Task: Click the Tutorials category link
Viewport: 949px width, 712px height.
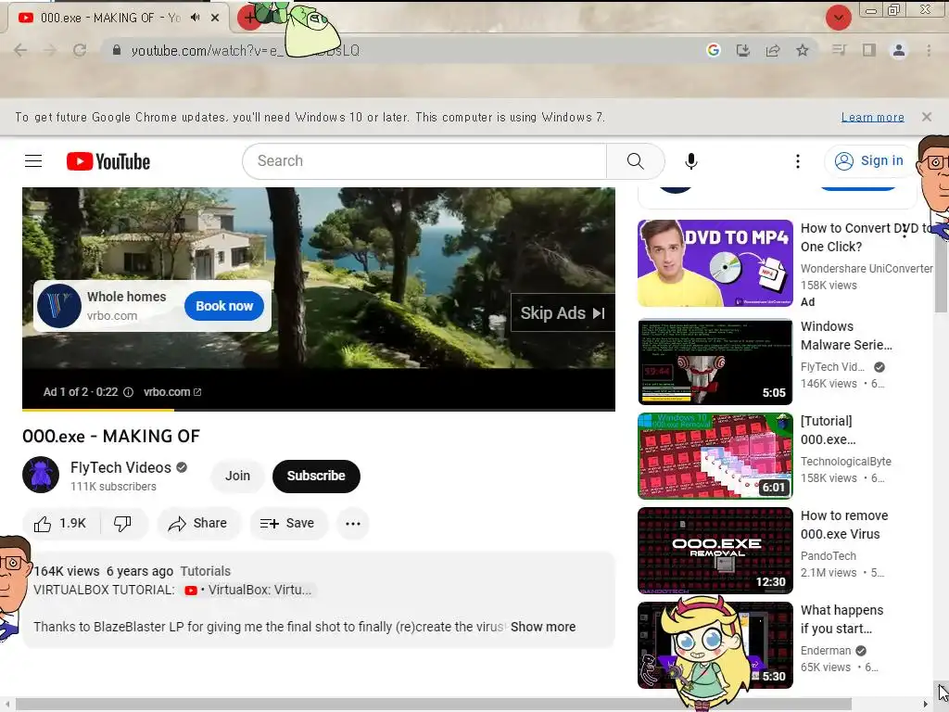Action: [x=205, y=571]
